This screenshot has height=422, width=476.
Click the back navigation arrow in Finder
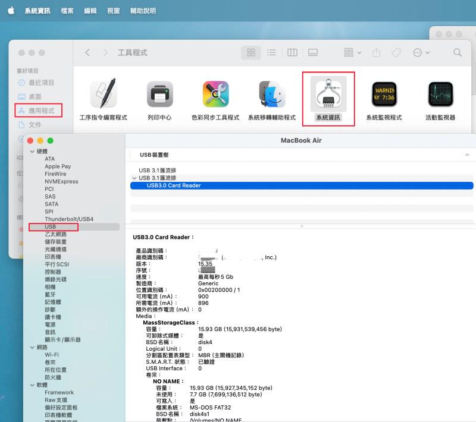click(x=87, y=52)
